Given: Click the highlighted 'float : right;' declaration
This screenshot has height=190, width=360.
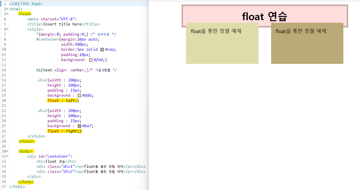Looking at the screenshot, I should [64, 131].
